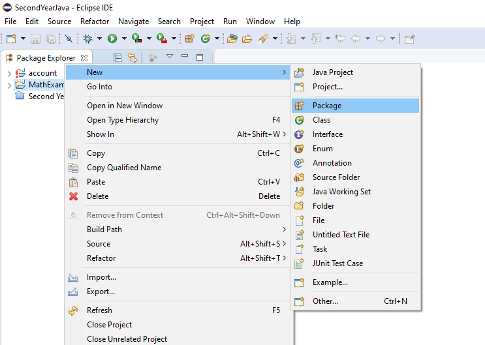Open the Refactor menu in menu bar

95,22
